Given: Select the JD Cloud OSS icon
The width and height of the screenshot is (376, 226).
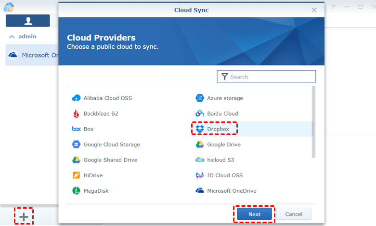Looking at the screenshot, I should [200, 175].
